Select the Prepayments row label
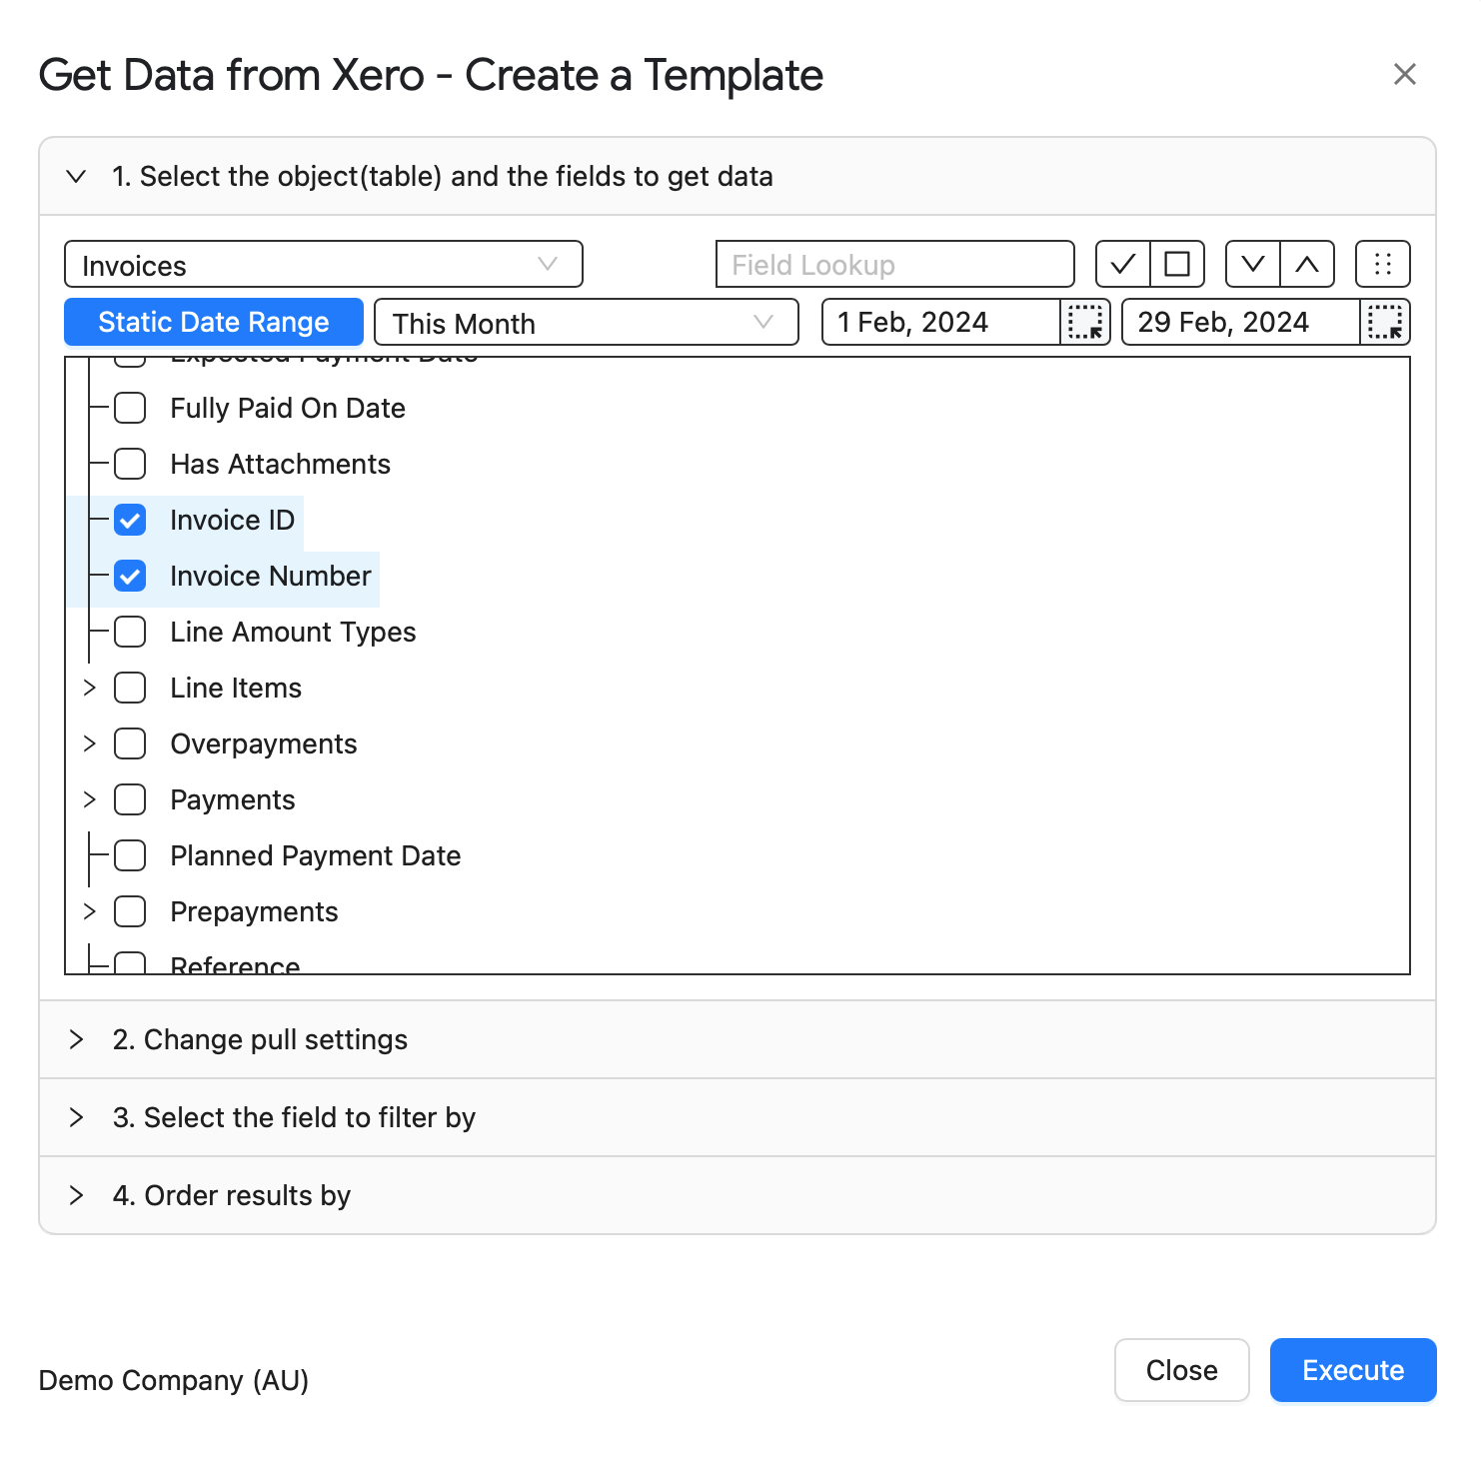Screen dimensions: 1481x1459 [x=255, y=911]
